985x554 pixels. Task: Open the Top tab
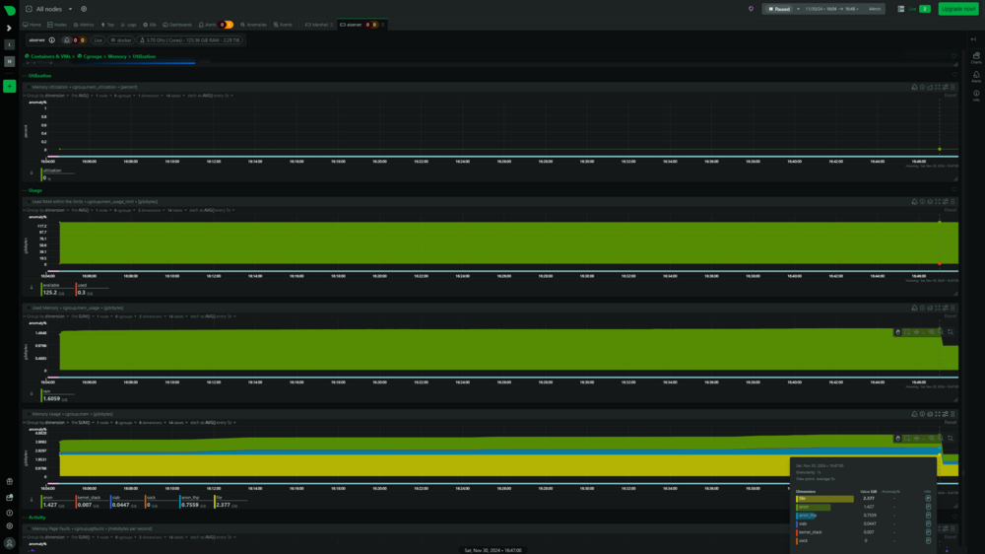(107, 25)
